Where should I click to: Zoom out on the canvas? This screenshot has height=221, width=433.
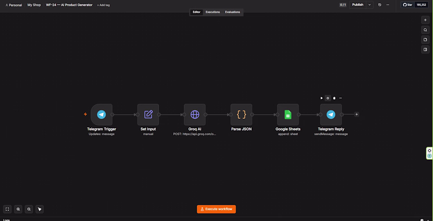tap(29, 209)
